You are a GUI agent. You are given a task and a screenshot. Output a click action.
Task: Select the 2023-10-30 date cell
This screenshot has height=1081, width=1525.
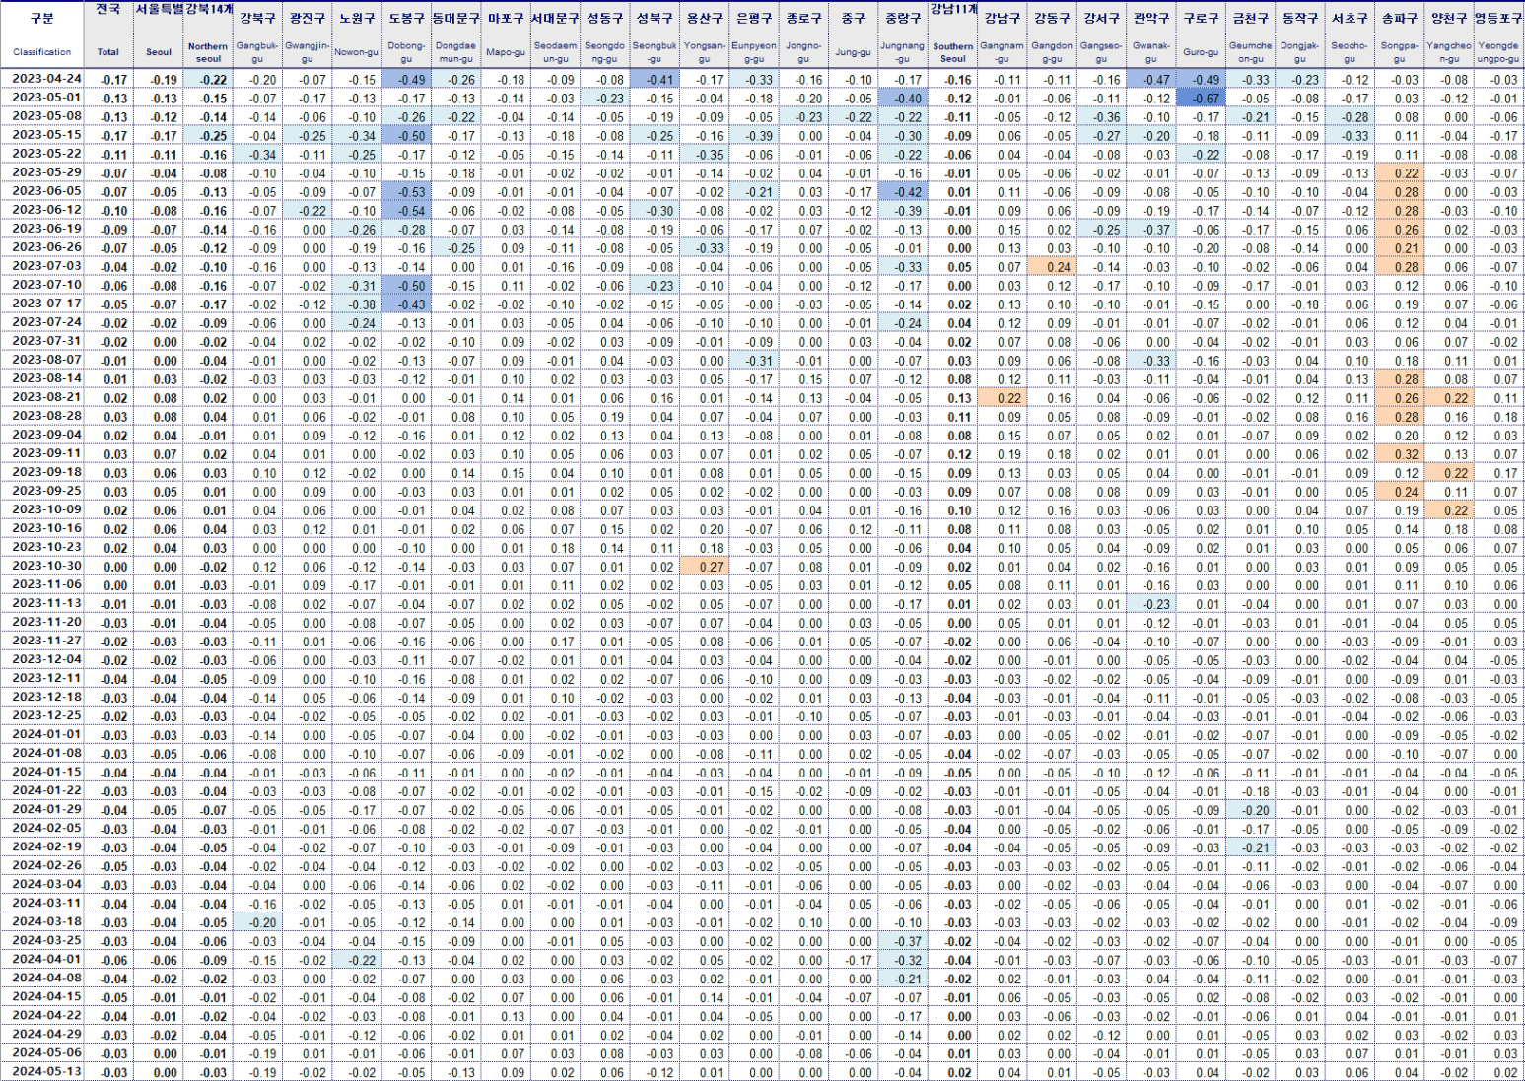click(47, 566)
